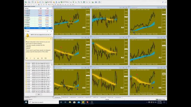This screenshot has height=107, width=191.
Task: Open the XAUUSD,M5 chart tab
Action: pyautogui.click(x=118, y=97)
